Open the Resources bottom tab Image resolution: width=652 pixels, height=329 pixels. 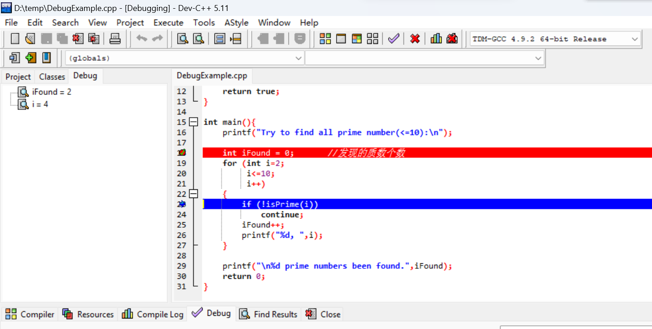click(88, 314)
